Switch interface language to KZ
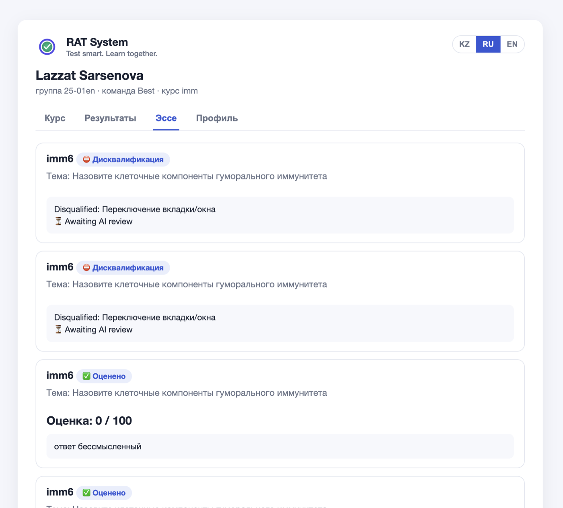 [x=464, y=44]
